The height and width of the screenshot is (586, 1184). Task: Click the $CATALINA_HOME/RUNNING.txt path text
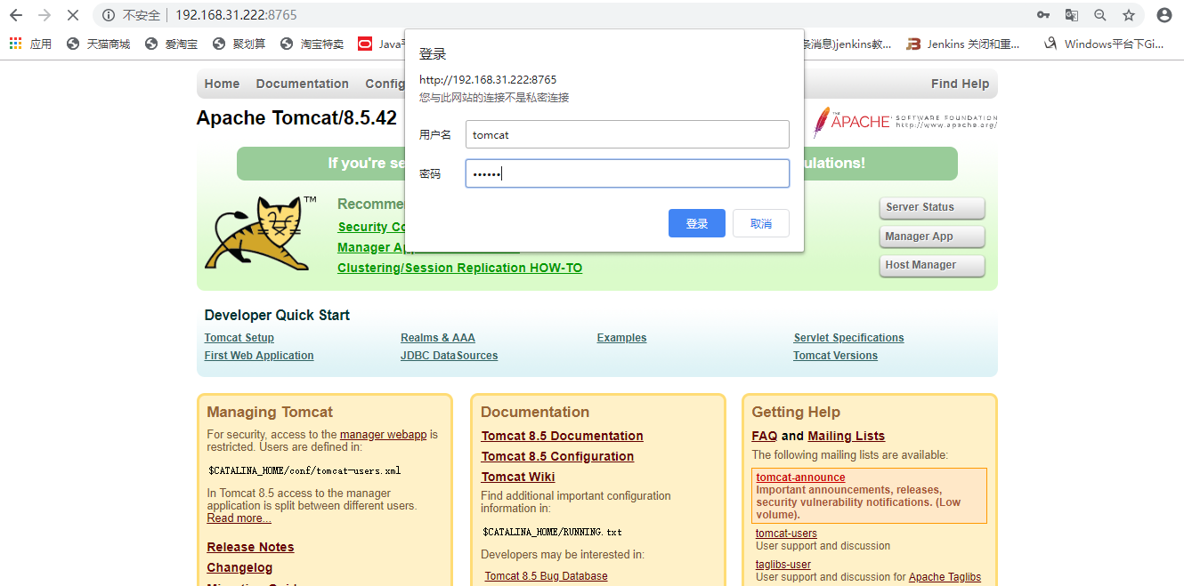tap(552, 532)
